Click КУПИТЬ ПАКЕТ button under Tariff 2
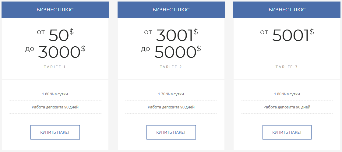Viewport: 342px width, 152px height. point(171,133)
